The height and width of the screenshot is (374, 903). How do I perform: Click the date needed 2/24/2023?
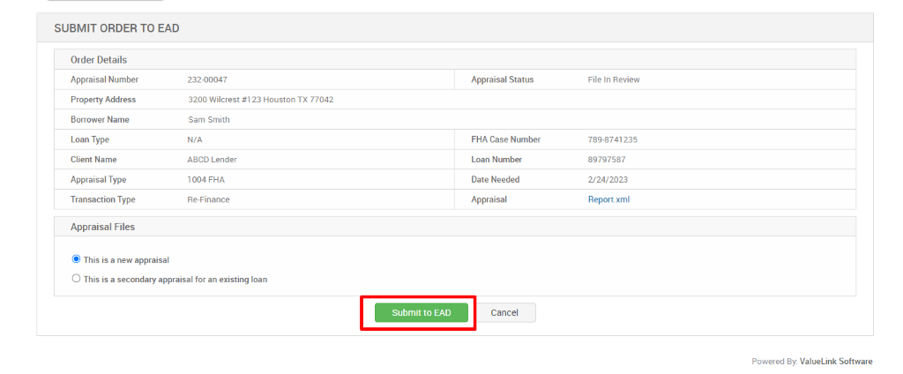point(608,180)
